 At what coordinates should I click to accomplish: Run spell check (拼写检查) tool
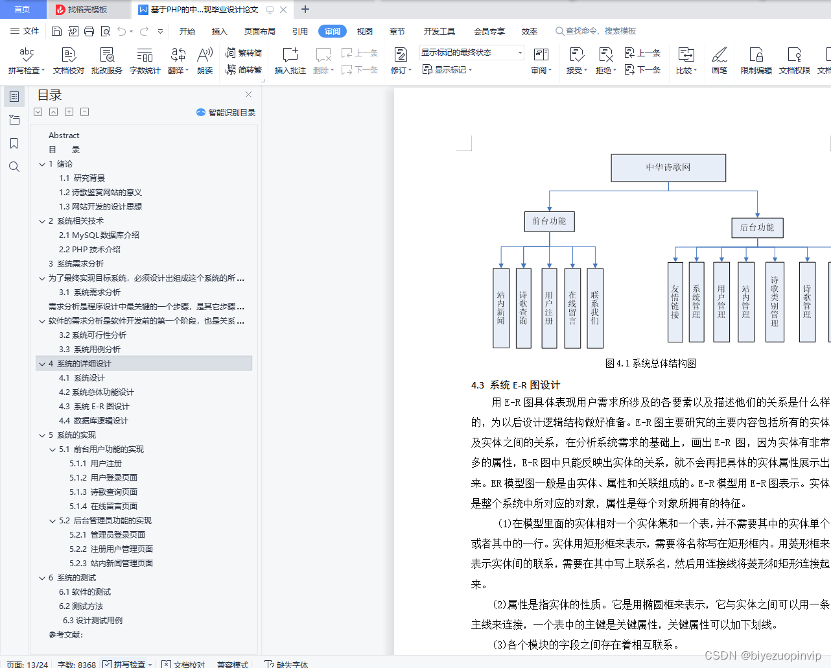click(x=27, y=61)
